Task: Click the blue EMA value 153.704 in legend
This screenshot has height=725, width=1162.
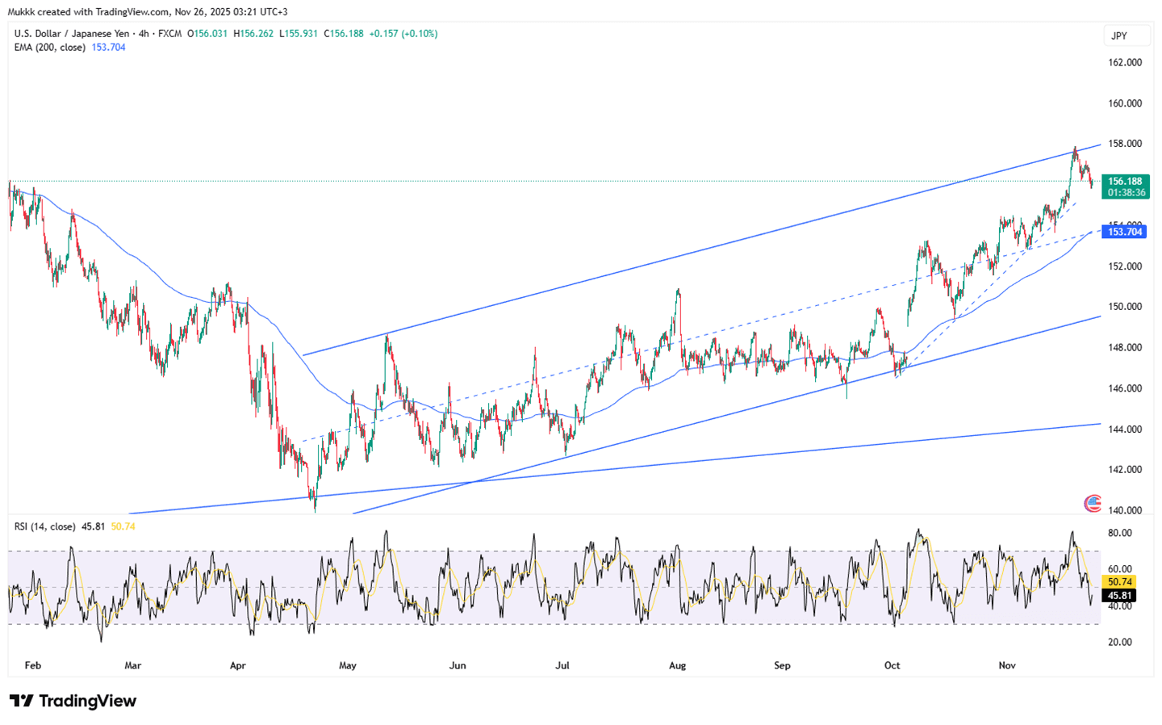Action: 108,48
